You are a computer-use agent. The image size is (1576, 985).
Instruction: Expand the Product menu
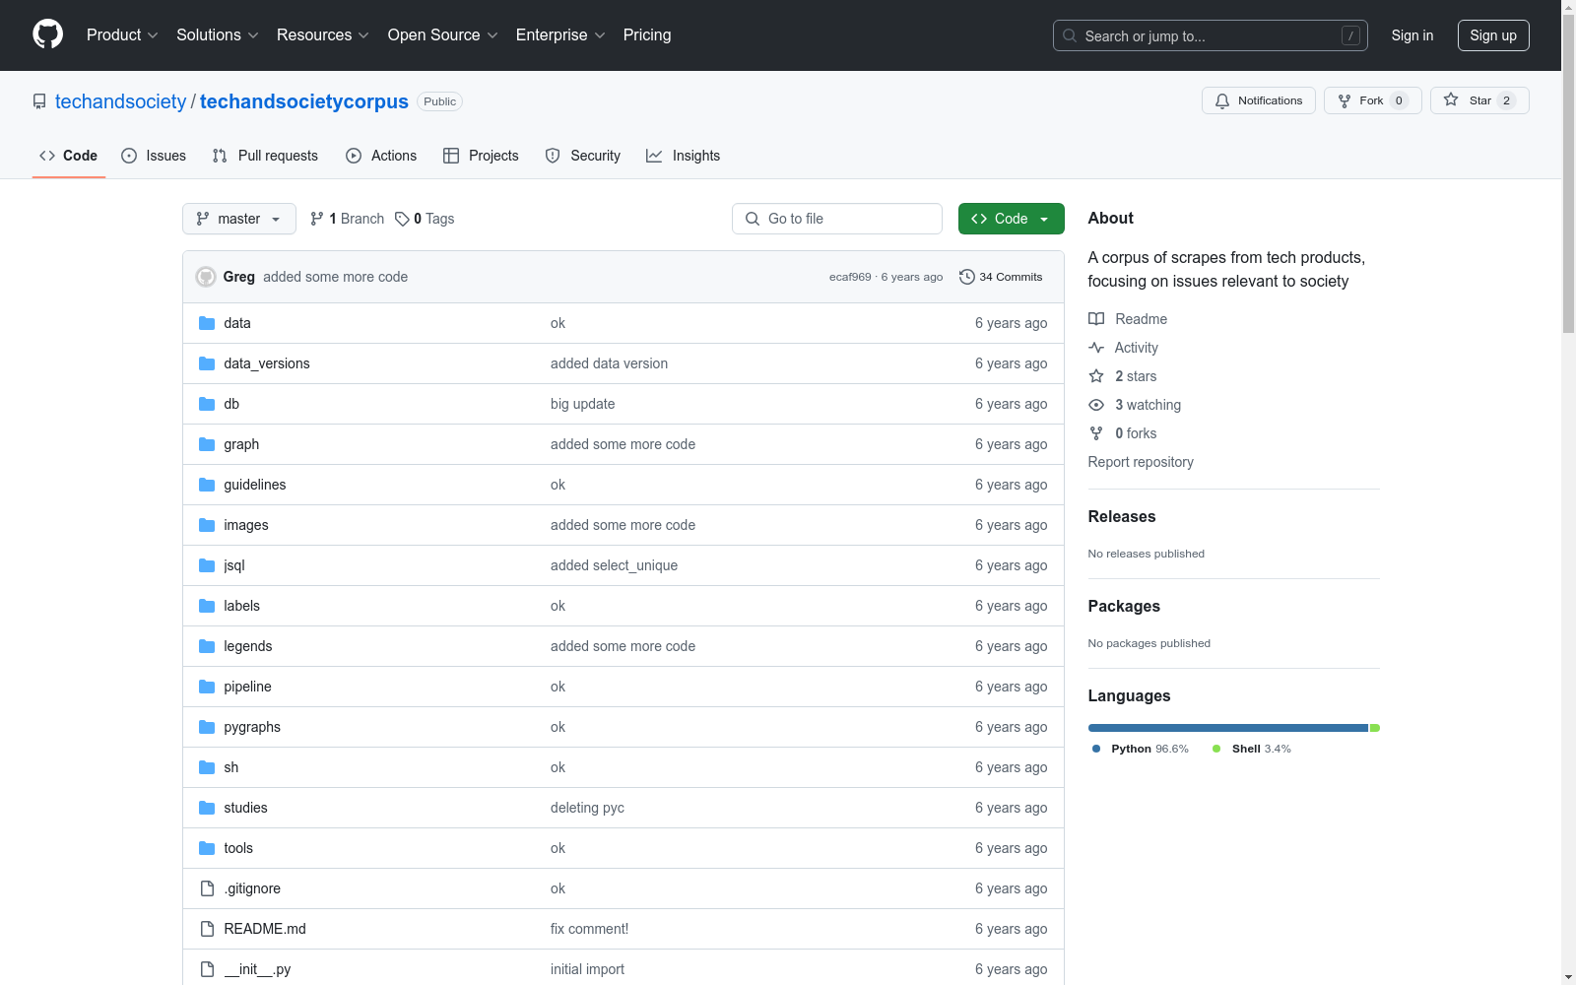click(x=122, y=35)
